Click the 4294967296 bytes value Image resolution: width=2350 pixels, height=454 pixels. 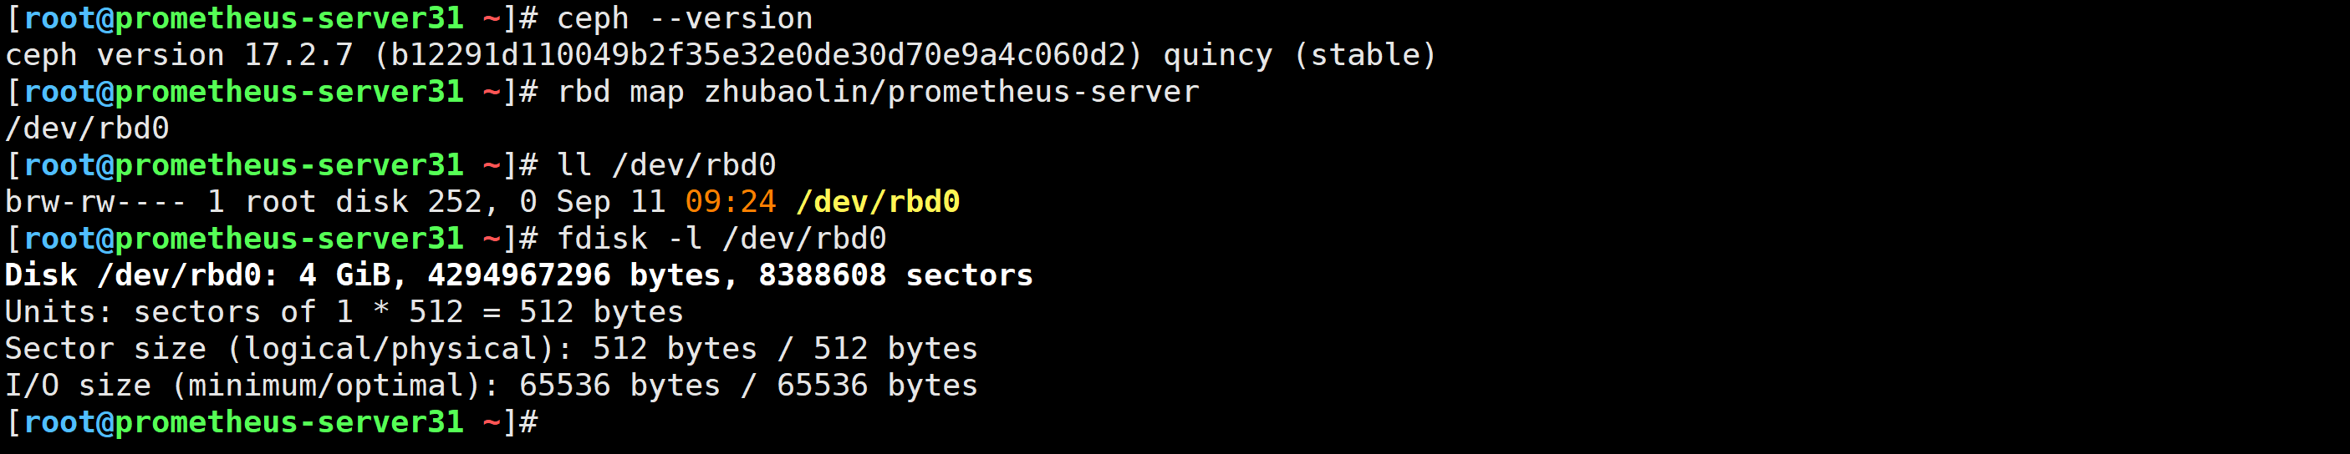(519, 275)
